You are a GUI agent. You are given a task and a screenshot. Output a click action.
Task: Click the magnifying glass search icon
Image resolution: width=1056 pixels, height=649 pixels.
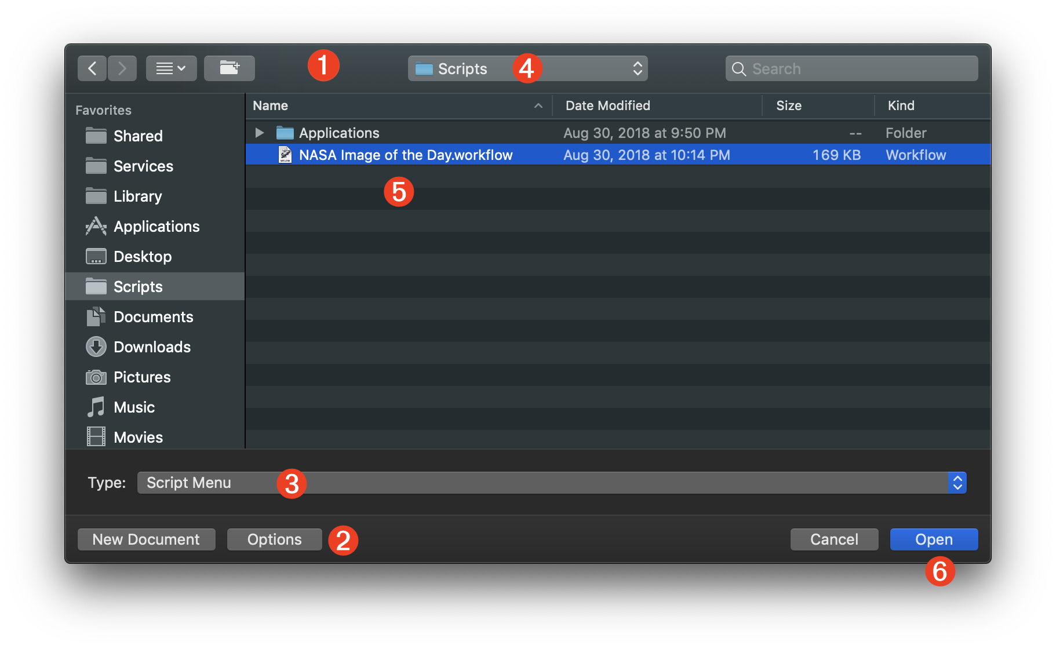pyautogui.click(x=739, y=69)
